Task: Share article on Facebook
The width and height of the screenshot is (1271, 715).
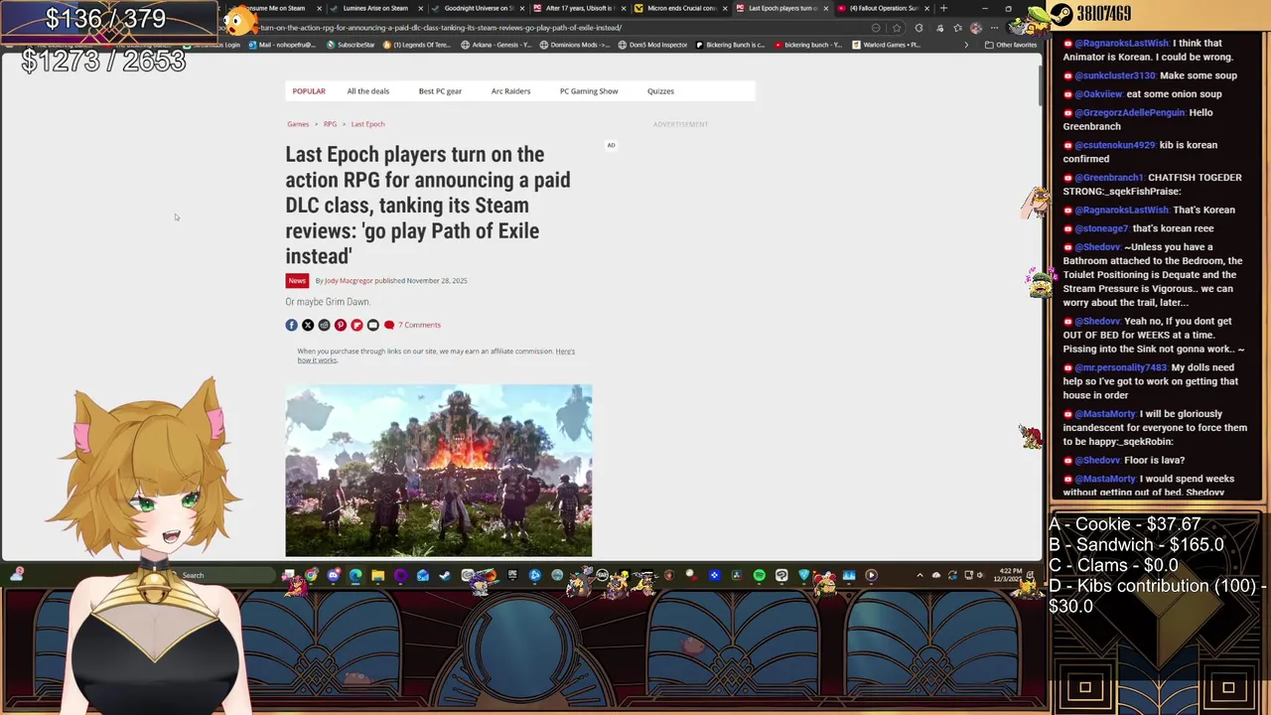Action: [291, 325]
